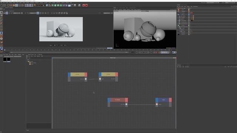The width and height of the screenshot is (237, 133).
Task: Click the first red Redshift icon in the top toolbar
Action: click(x=84, y=5)
